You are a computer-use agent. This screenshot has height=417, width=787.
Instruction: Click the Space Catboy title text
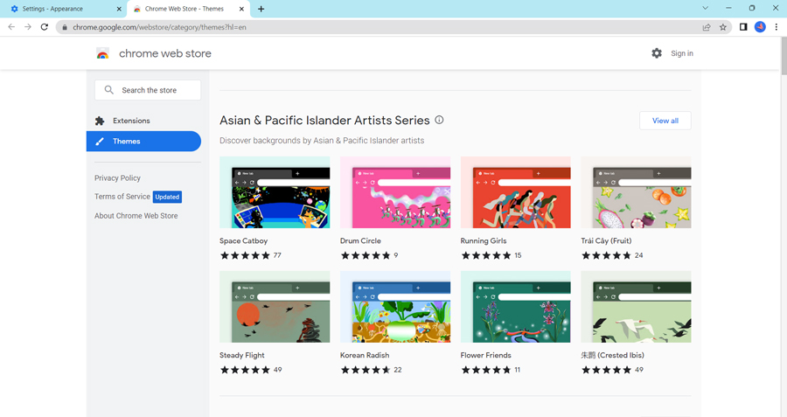click(x=243, y=241)
